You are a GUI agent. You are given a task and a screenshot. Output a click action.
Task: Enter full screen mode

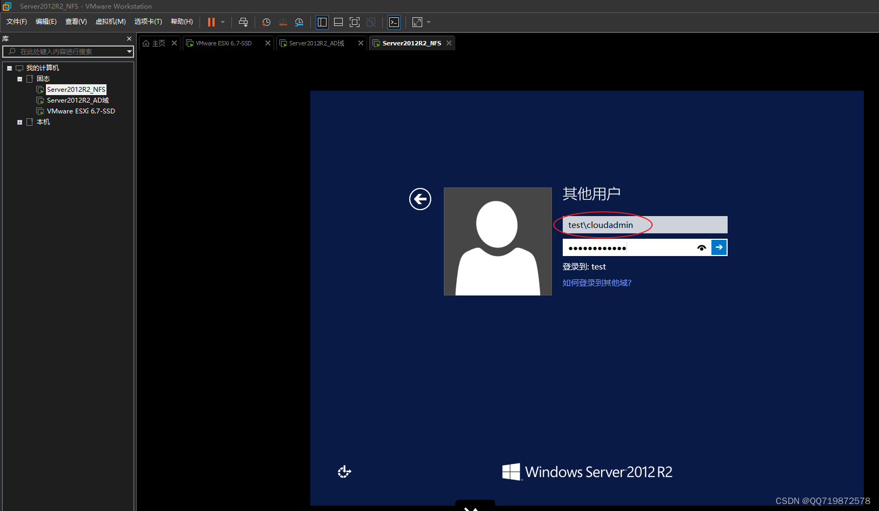pos(355,22)
